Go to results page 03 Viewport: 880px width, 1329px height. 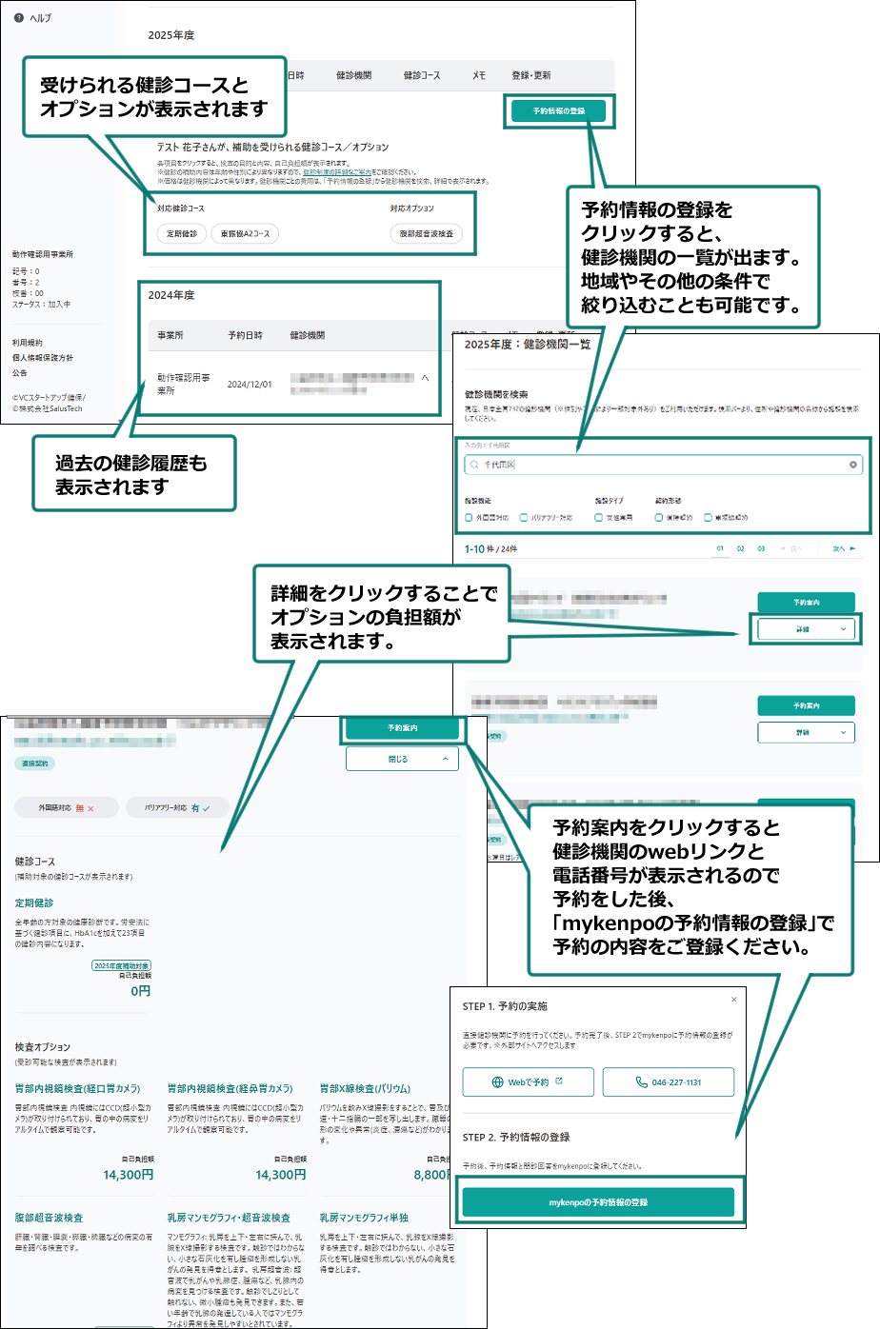pyautogui.click(x=761, y=549)
